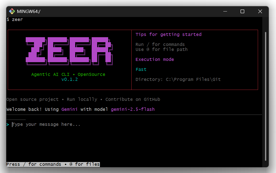Click 'Contribute on GitHub' text
Image resolution: width=276 pixels, height=173 pixels.
(x=133, y=99)
